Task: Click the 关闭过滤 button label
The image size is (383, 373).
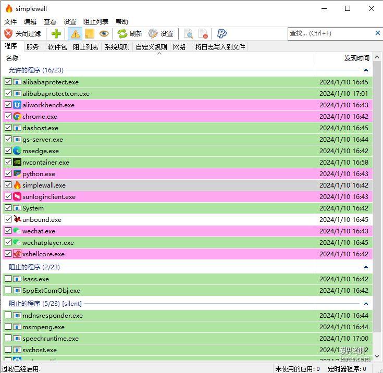Action: pos(28,34)
